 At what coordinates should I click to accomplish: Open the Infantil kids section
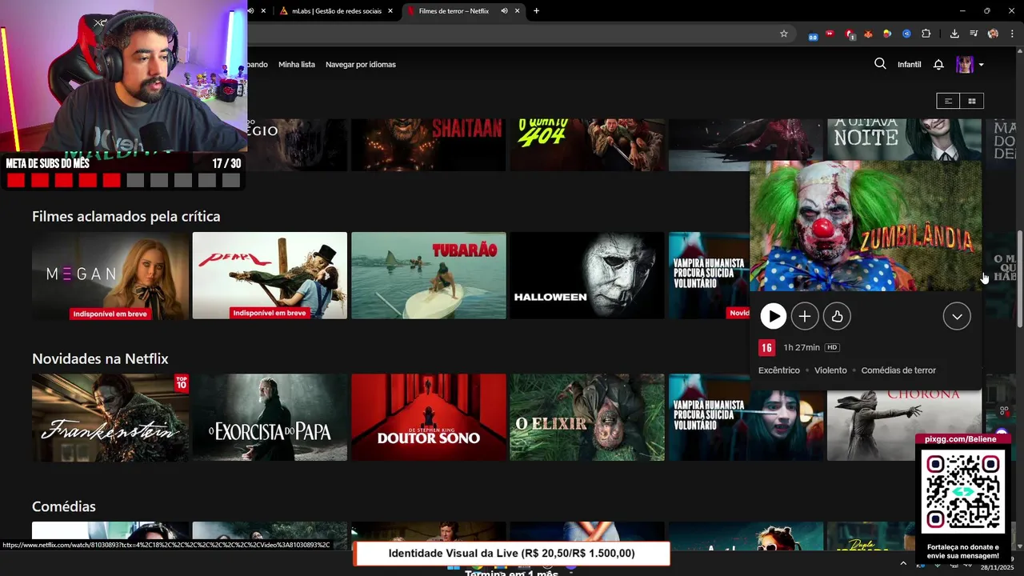(x=909, y=64)
